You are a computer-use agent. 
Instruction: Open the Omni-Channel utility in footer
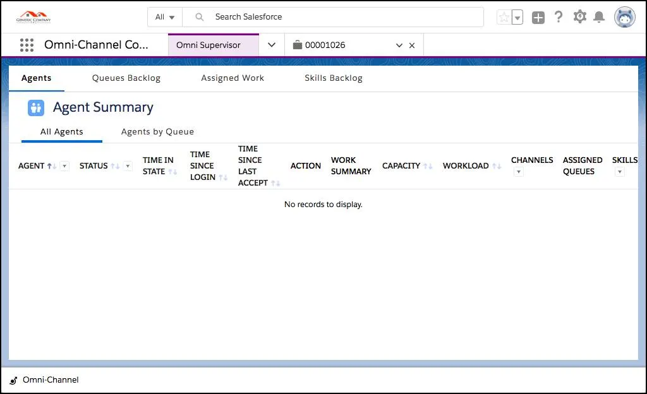44,380
